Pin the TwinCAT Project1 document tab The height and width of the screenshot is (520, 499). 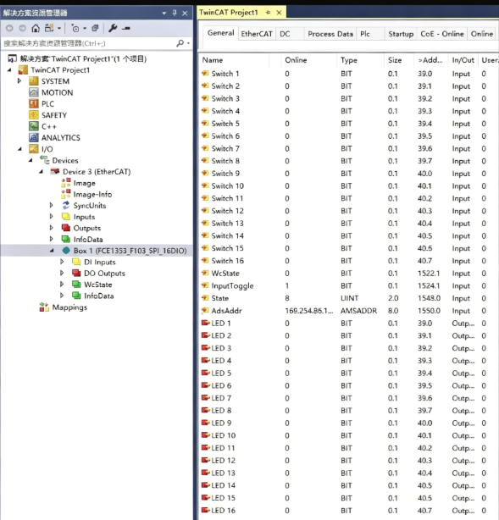click(x=268, y=13)
